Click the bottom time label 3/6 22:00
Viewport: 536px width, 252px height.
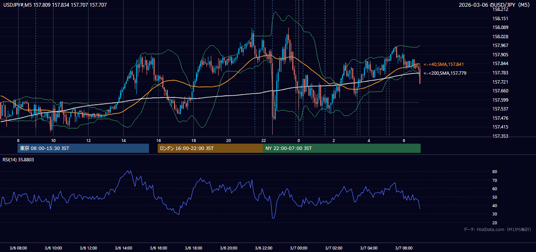(x=264, y=248)
